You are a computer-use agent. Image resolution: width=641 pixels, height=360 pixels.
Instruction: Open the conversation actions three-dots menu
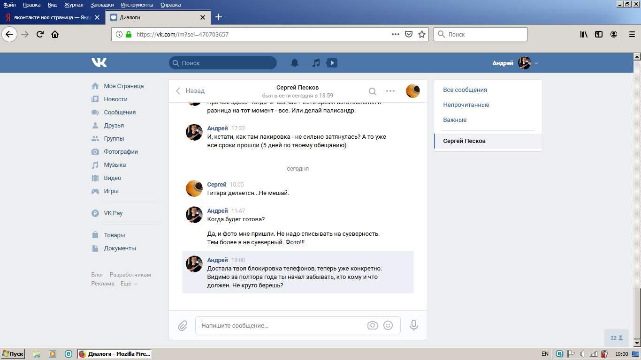tap(390, 91)
